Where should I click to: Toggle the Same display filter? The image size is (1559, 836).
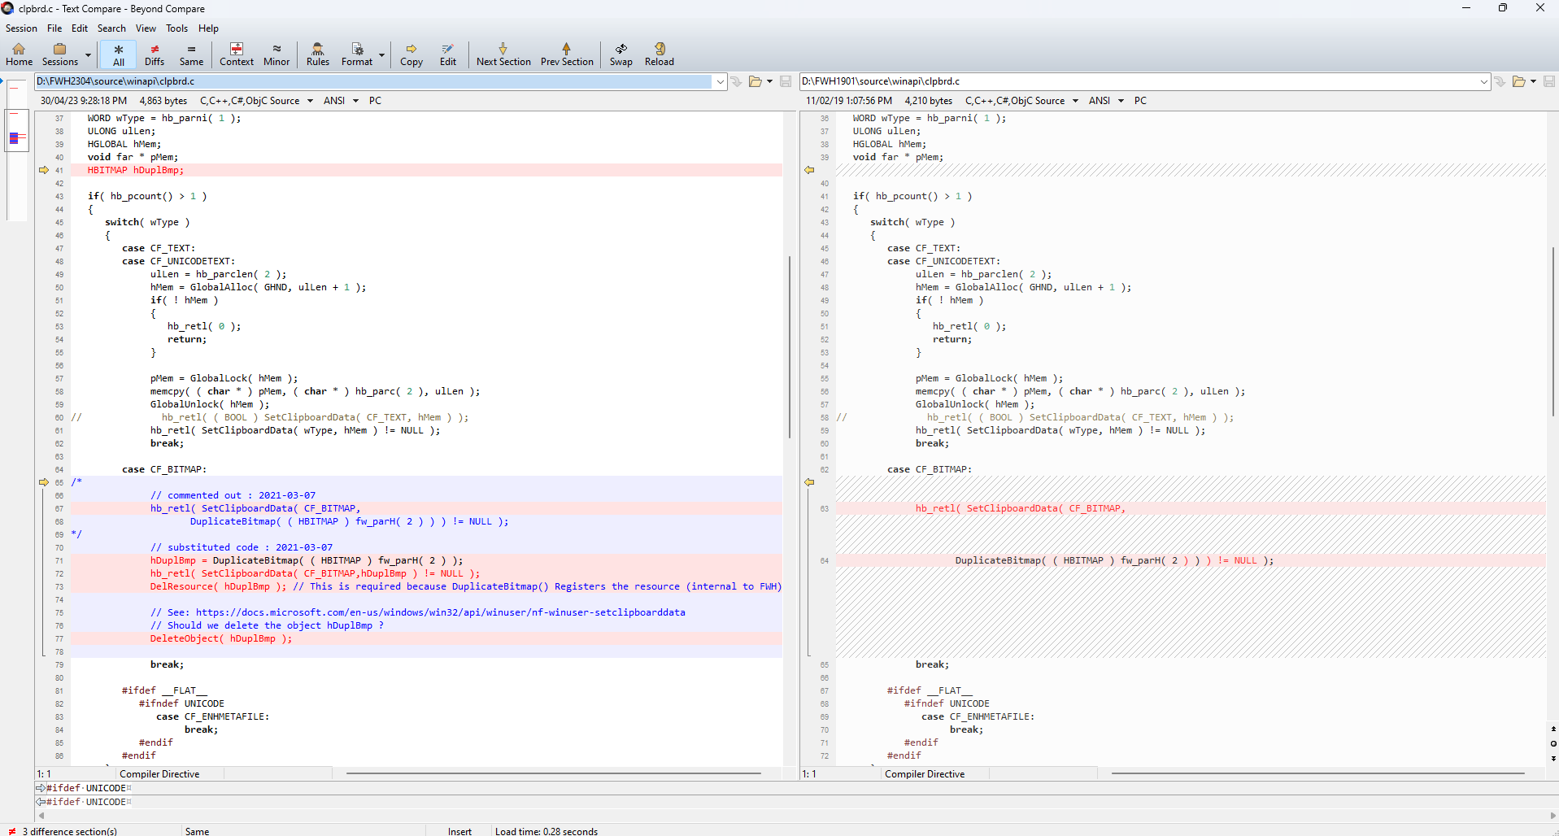pyautogui.click(x=191, y=54)
